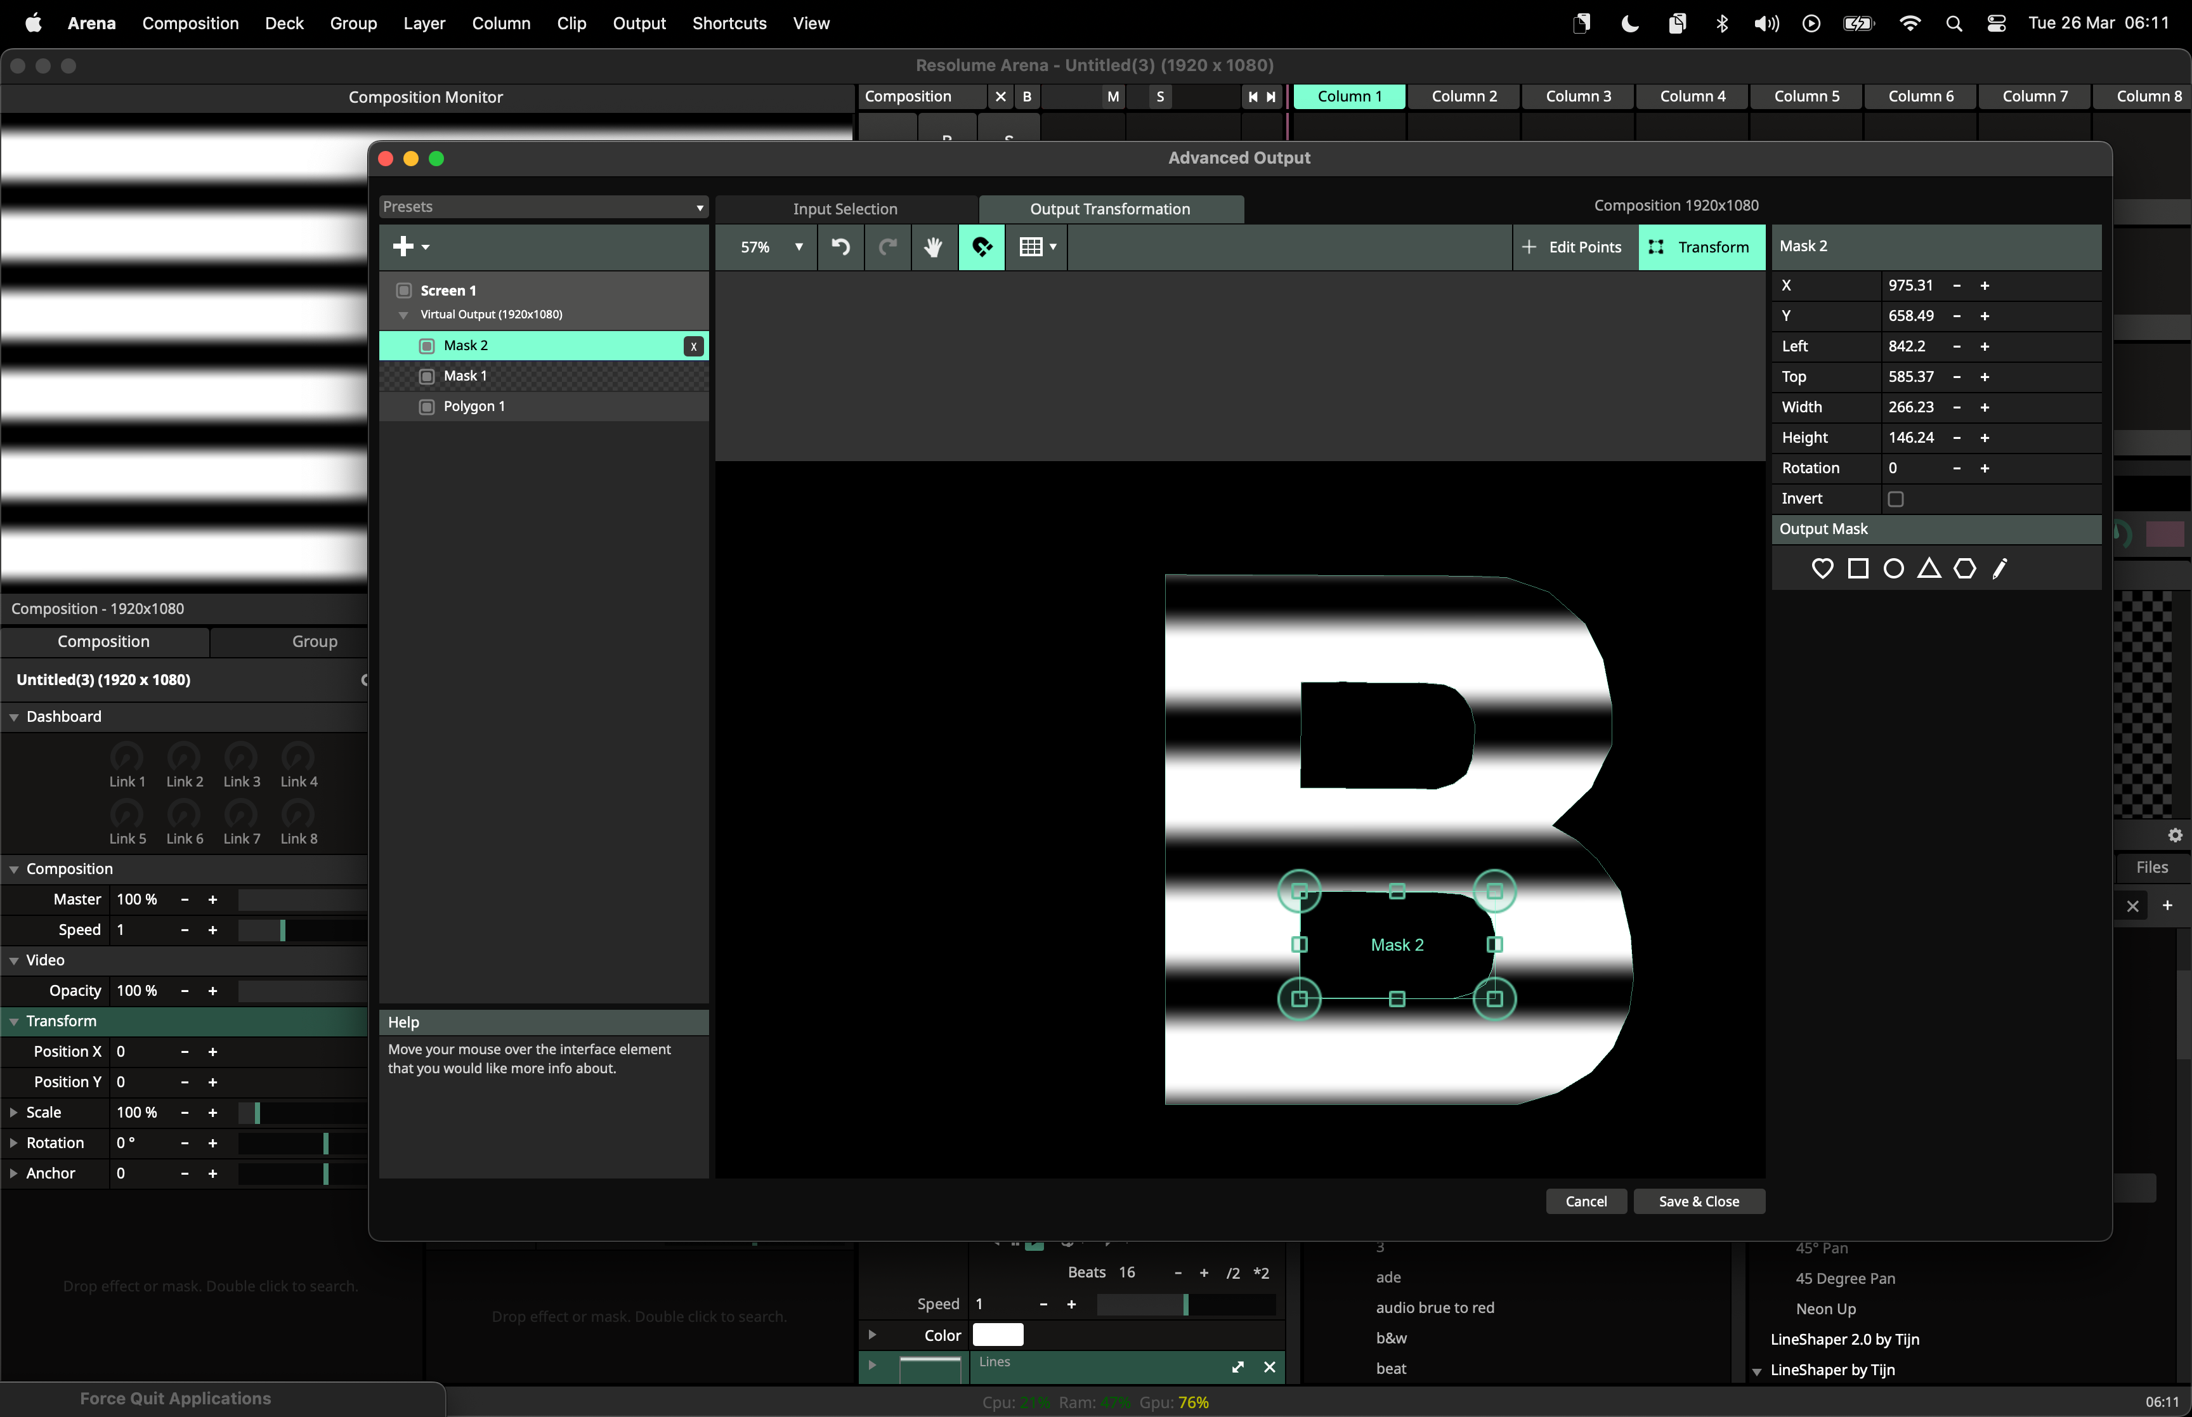The width and height of the screenshot is (2192, 1417).
Task: Collapse the Virtual Output tree arrow
Action: click(x=403, y=315)
